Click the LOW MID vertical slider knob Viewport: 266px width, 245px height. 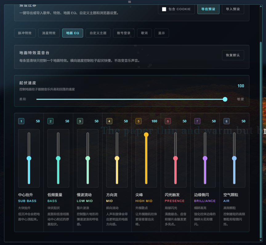[88, 158]
